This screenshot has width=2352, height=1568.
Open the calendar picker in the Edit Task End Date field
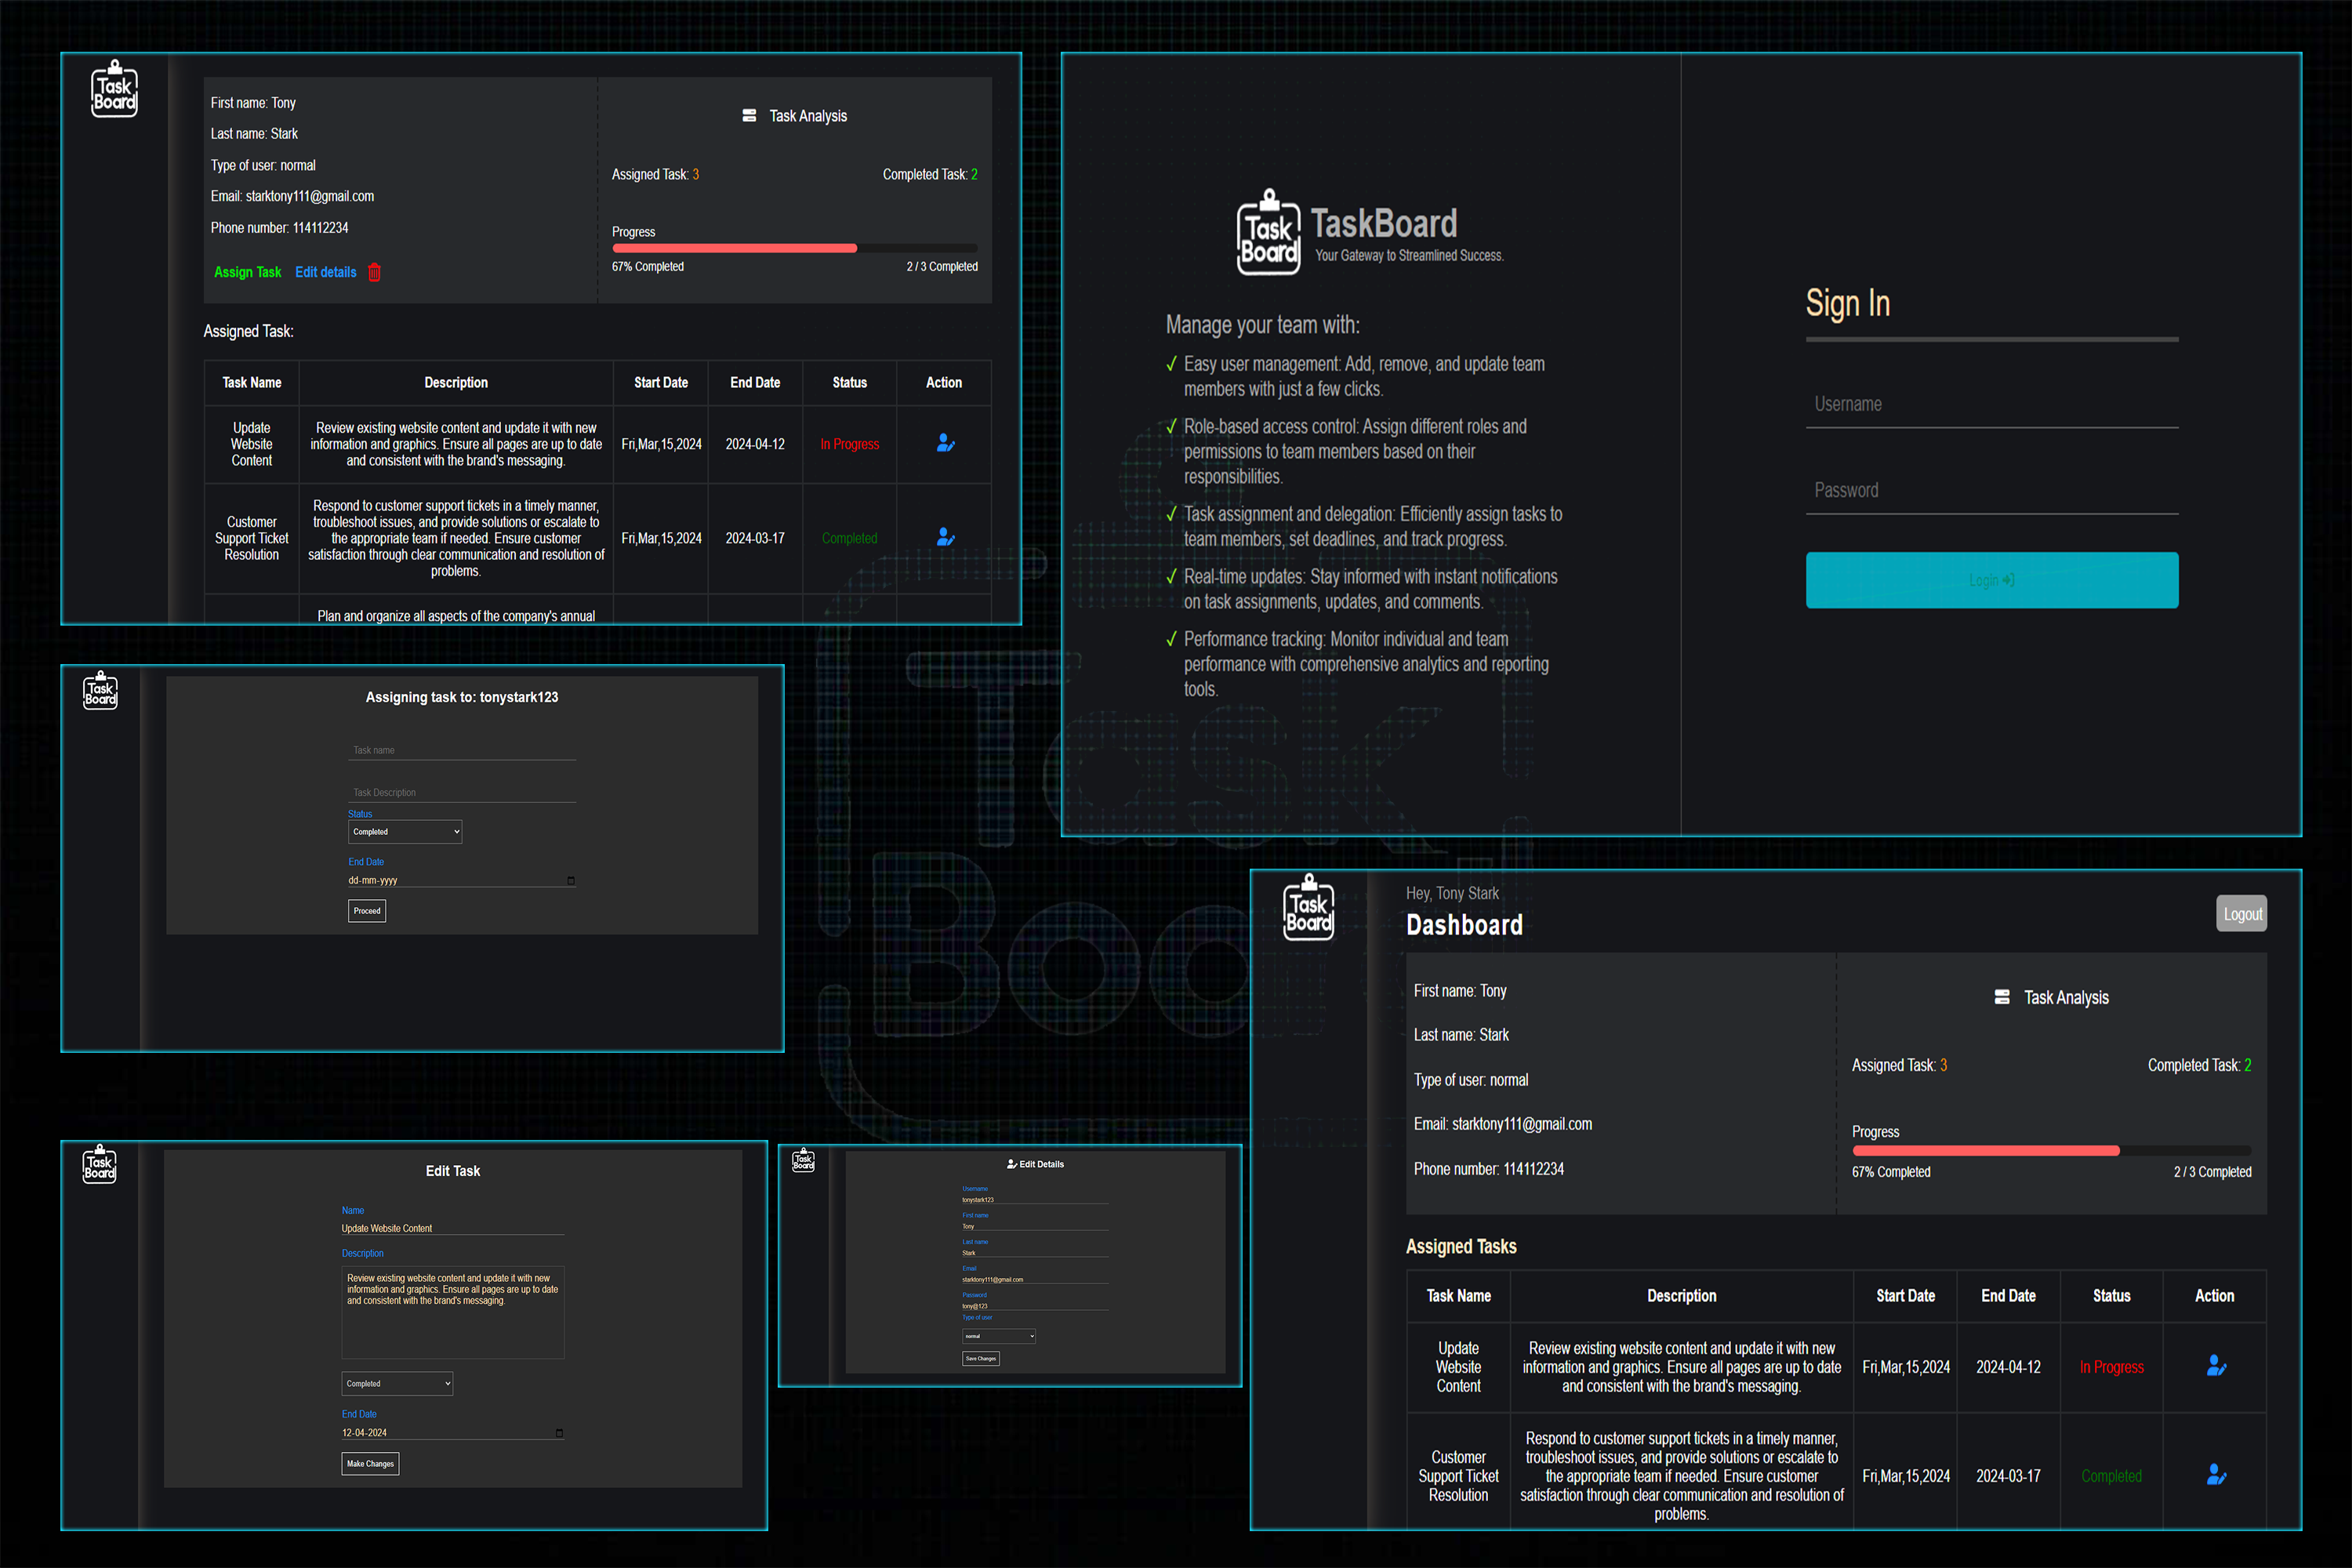559,1433
